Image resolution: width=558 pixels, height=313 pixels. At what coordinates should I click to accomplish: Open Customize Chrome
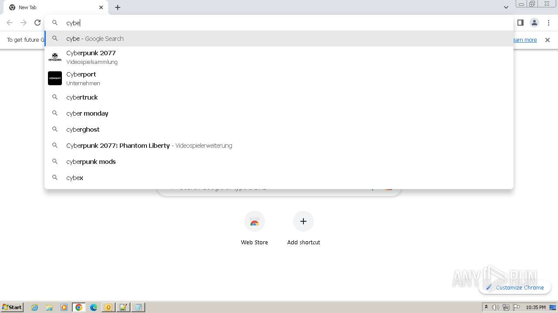(x=515, y=287)
